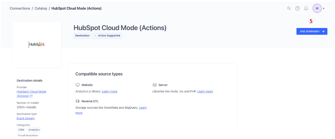Image resolution: width=335 pixels, height=139 pixels.
Task: Click the Website monitor icon
Action: [x=78, y=85]
